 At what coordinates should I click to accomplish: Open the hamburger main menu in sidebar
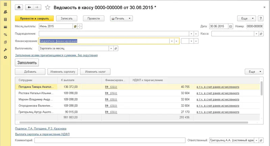[x=5, y=4]
